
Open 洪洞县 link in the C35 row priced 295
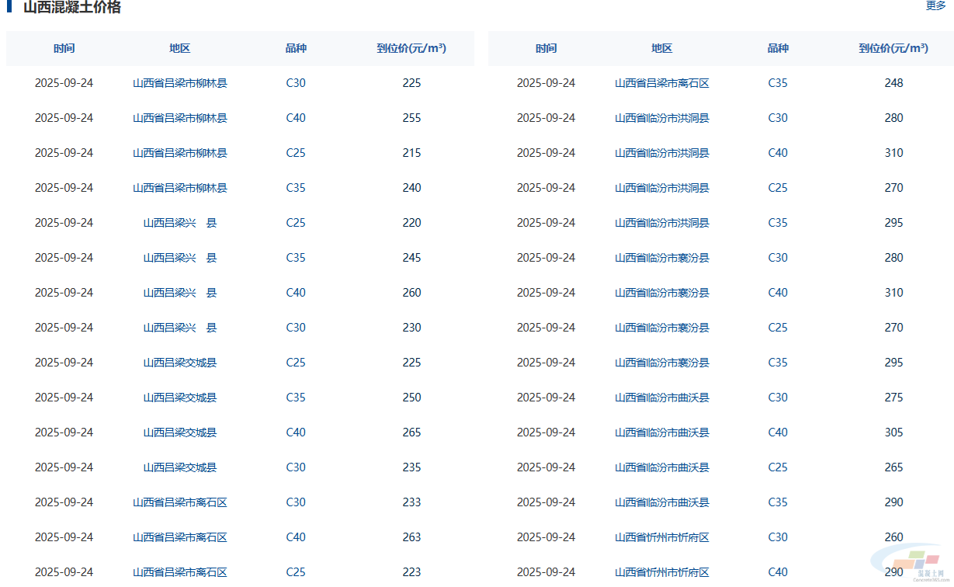(661, 223)
